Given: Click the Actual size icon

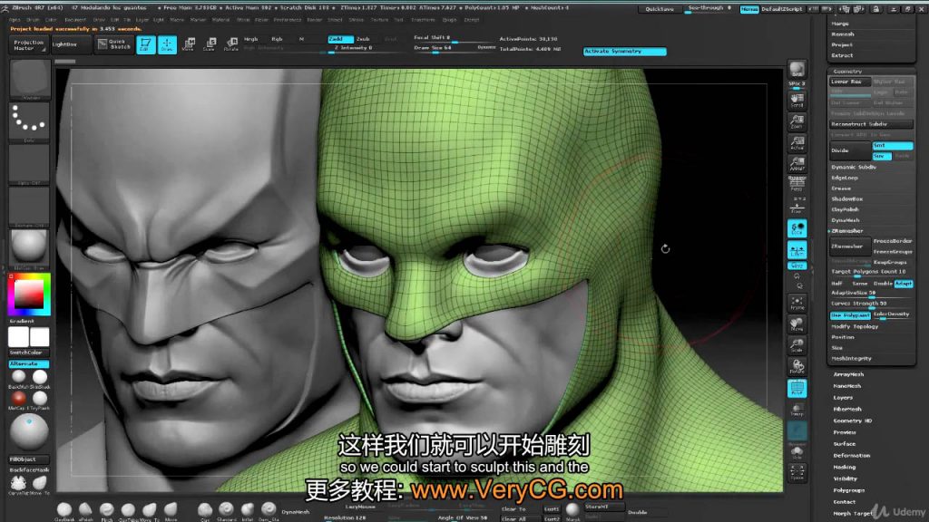Looking at the screenshot, I should pos(797,143).
